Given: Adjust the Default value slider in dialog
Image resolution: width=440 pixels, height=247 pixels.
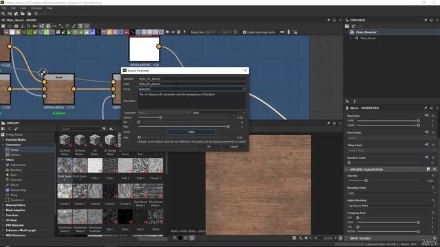Looking at the screenshot, I should (x=161, y=117).
